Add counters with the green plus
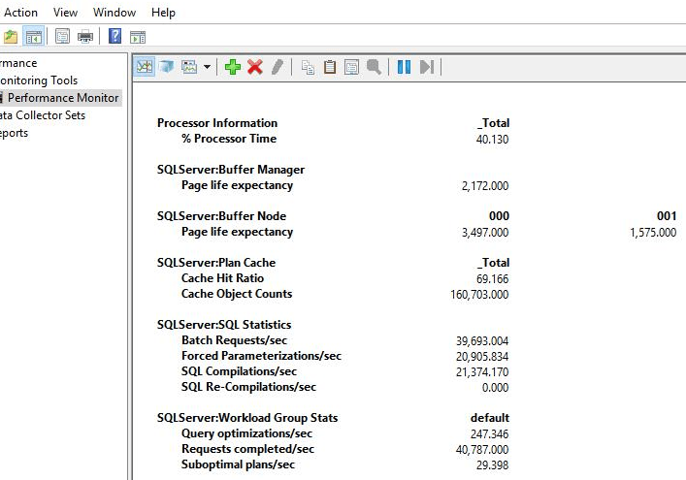The width and height of the screenshot is (686, 480). tap(233, 67)
